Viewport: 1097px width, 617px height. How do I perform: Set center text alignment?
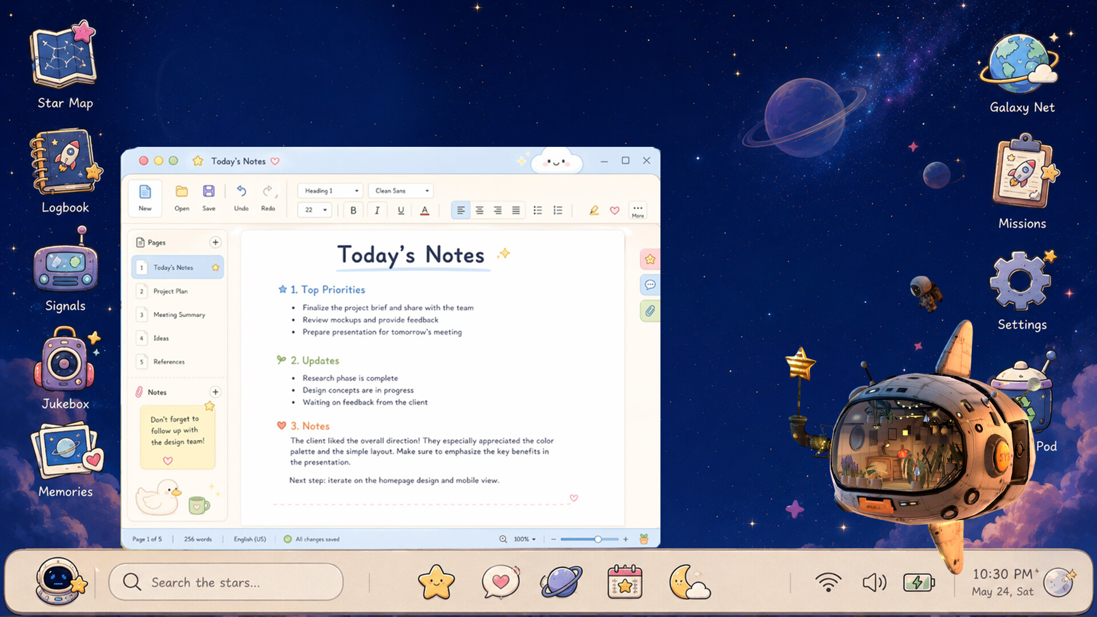coord(479,210)
